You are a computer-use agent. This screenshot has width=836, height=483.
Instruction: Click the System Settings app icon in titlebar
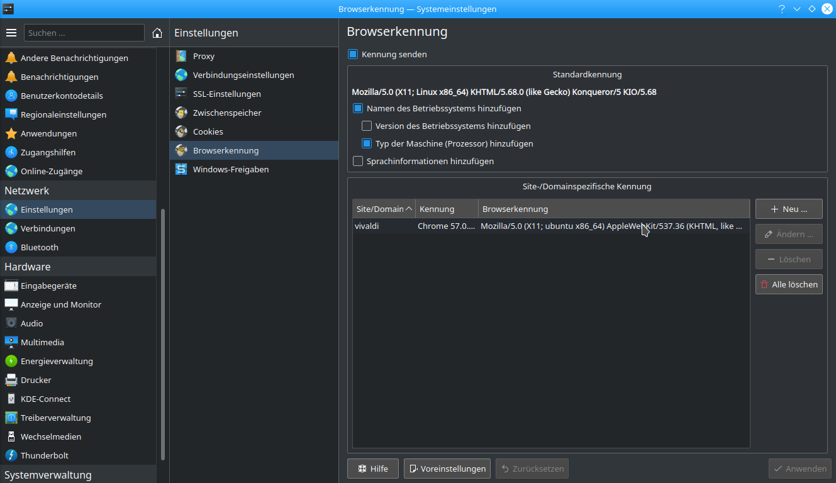click(x=8, y=9)
